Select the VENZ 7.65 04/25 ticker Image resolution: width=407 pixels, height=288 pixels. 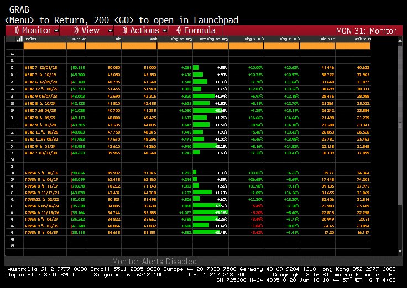(x=40, y=110)
